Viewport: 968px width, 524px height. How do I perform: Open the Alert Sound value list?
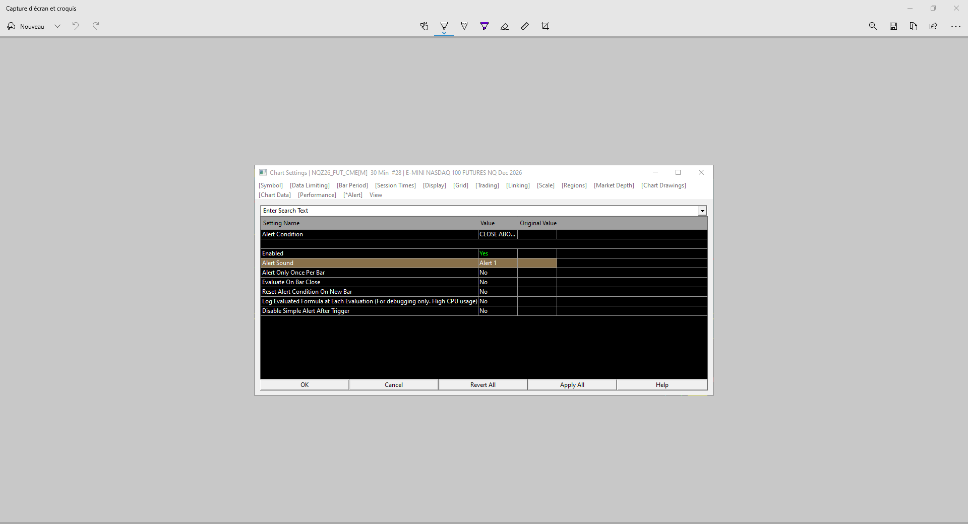point(498,263)
